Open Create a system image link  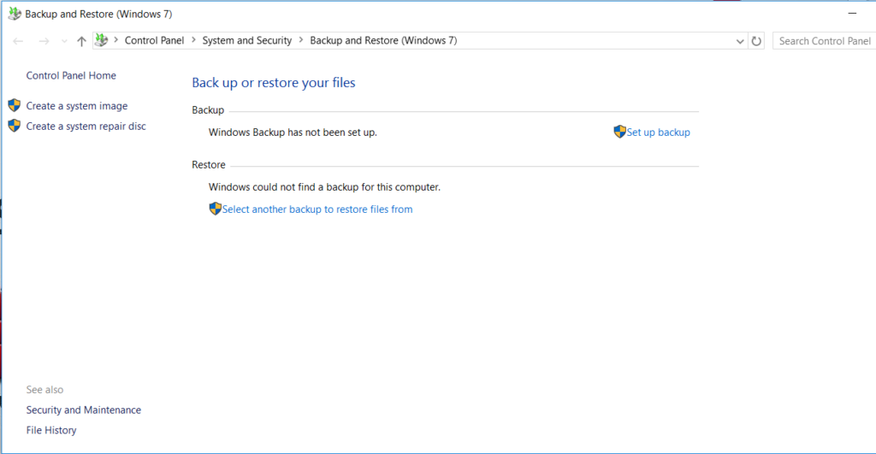click(76, 106)
